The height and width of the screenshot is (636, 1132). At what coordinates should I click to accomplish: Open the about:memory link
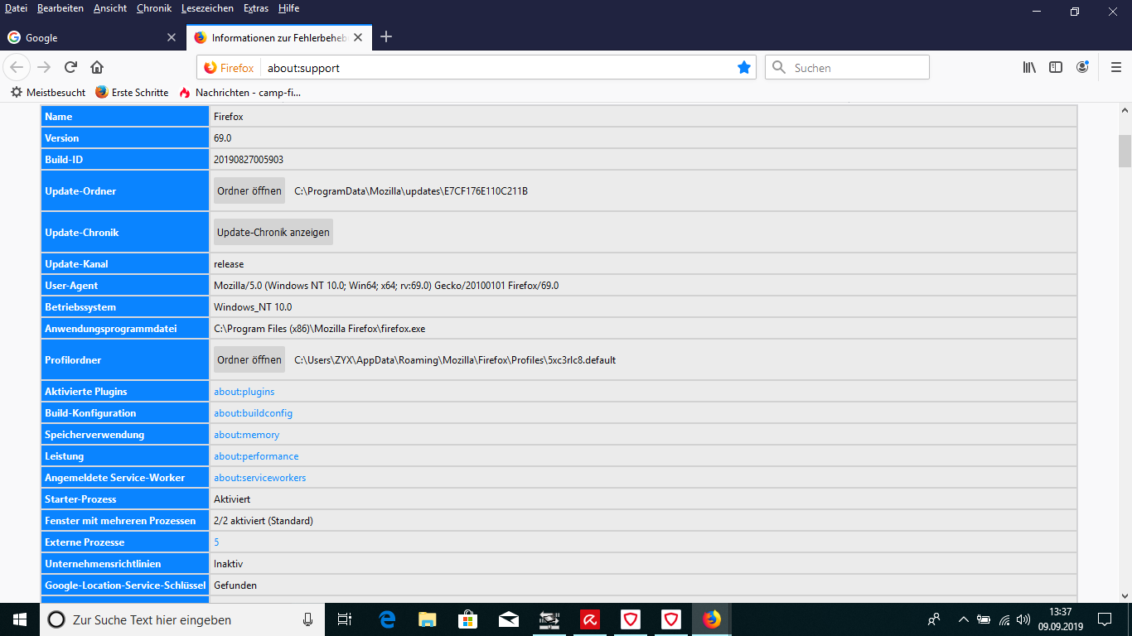247,435
